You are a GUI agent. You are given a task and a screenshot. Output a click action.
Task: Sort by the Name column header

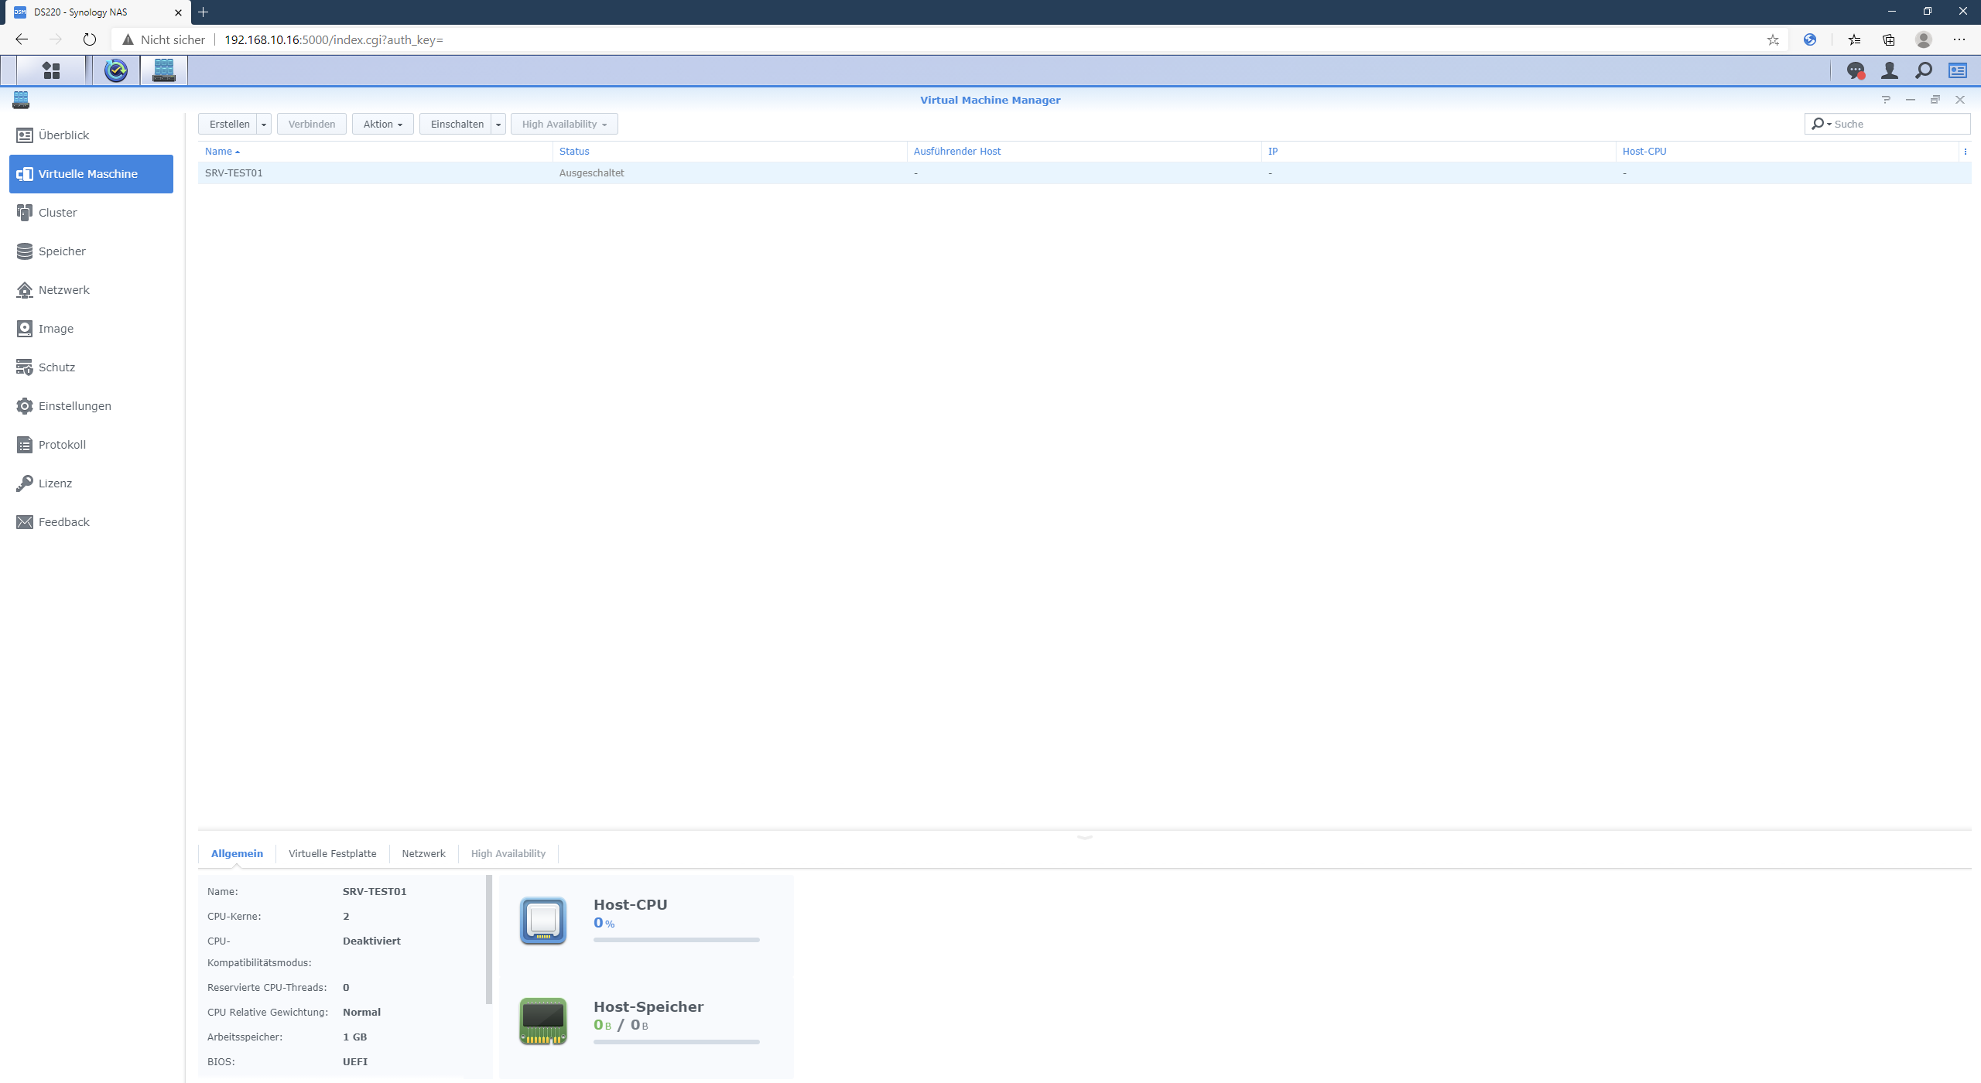(218, 152)
